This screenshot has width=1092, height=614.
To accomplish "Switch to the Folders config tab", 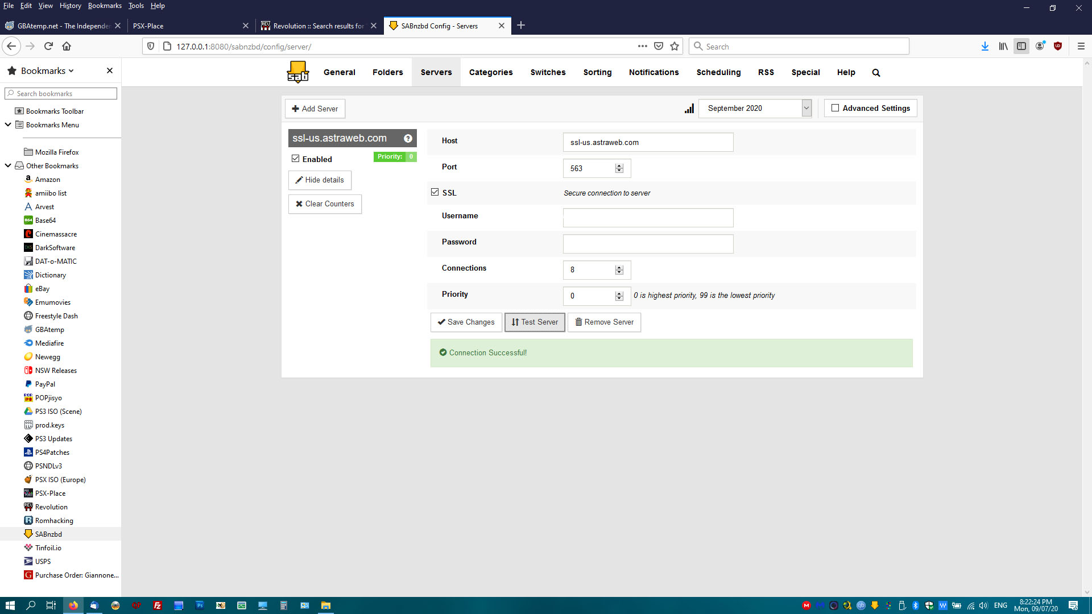I will [388, 72].
